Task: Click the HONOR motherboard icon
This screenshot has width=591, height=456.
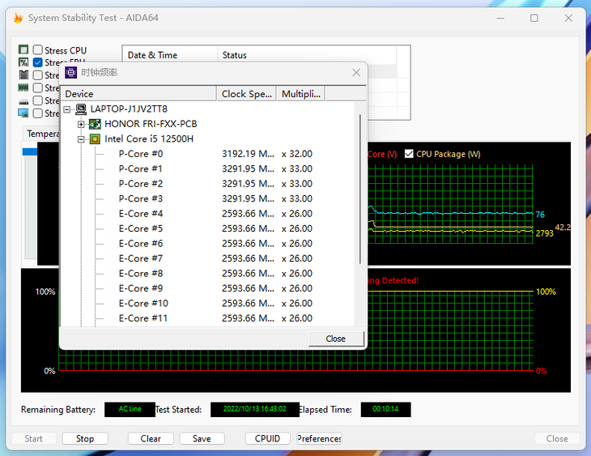Action: [95, 124]
